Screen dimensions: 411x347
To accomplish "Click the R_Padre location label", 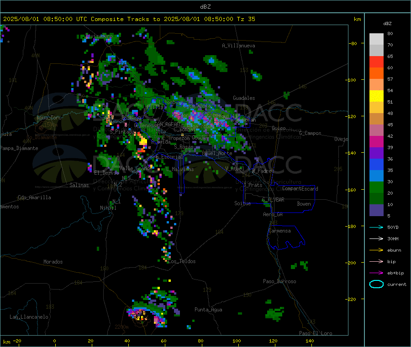I will point(262,171).
